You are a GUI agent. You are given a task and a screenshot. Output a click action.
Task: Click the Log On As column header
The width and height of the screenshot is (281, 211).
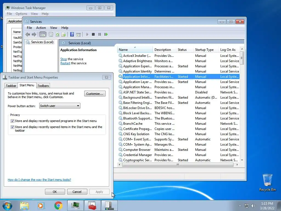(x=229, y=50)
